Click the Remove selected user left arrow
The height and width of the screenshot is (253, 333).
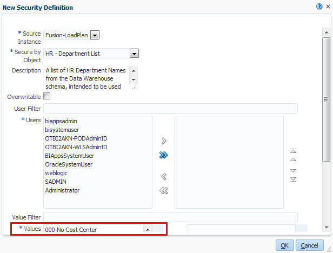[163, 177]
